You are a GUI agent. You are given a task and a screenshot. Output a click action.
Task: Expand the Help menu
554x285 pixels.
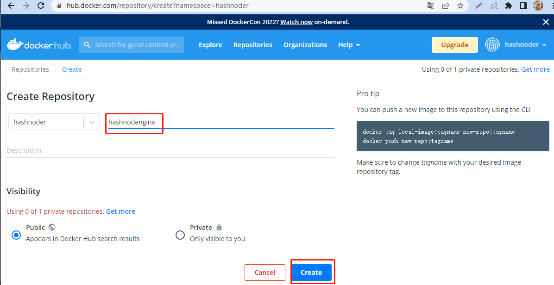(349, 45)
